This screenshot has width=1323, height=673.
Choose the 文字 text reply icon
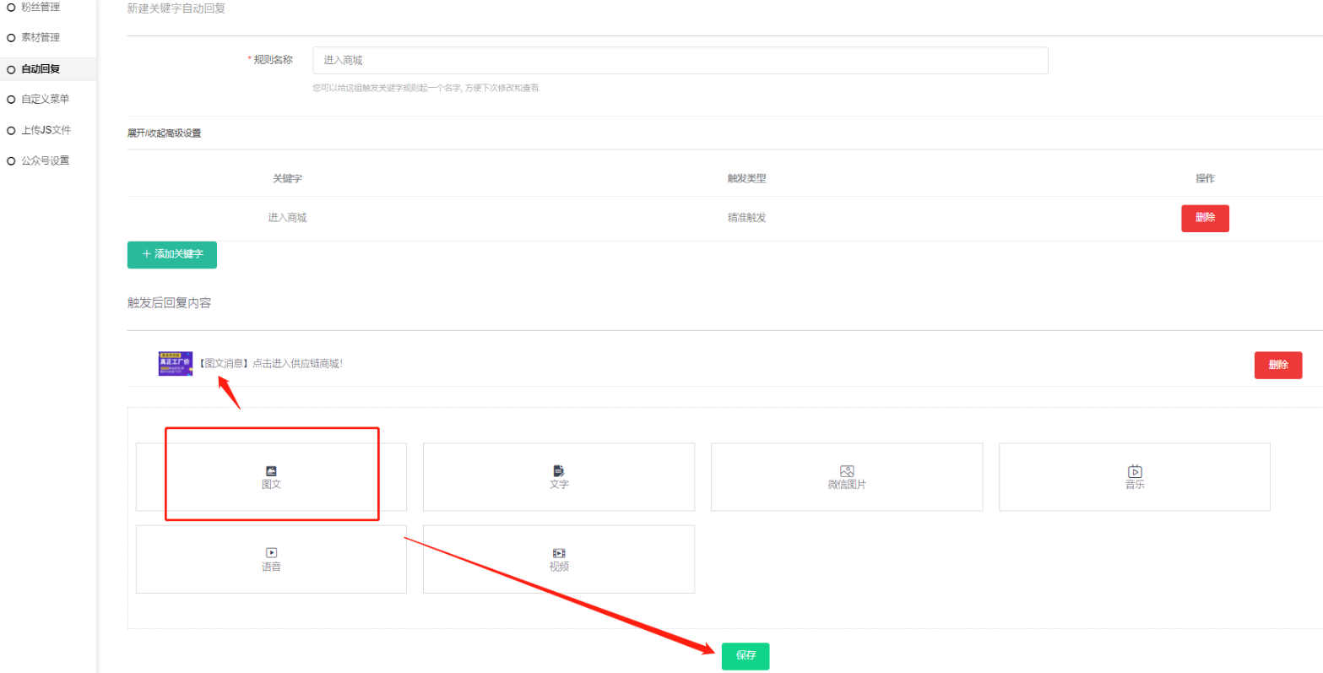click(558, 470)
